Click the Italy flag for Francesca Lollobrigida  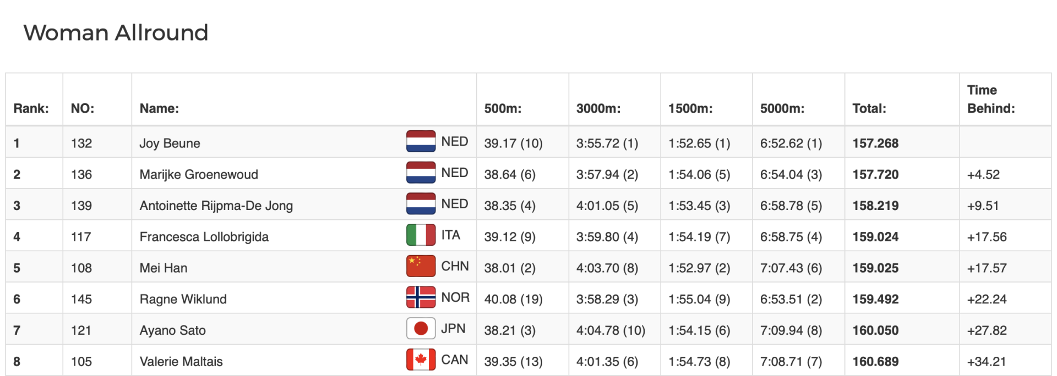pos(421,235)
